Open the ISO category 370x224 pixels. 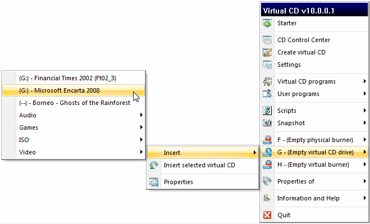coord(74,140)
